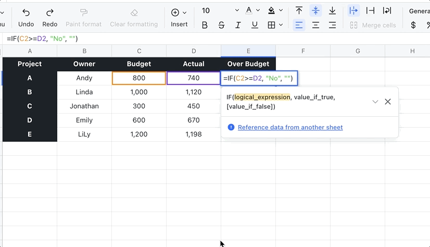
Task: Align cell content to bottom
Action: coord(332,11)
